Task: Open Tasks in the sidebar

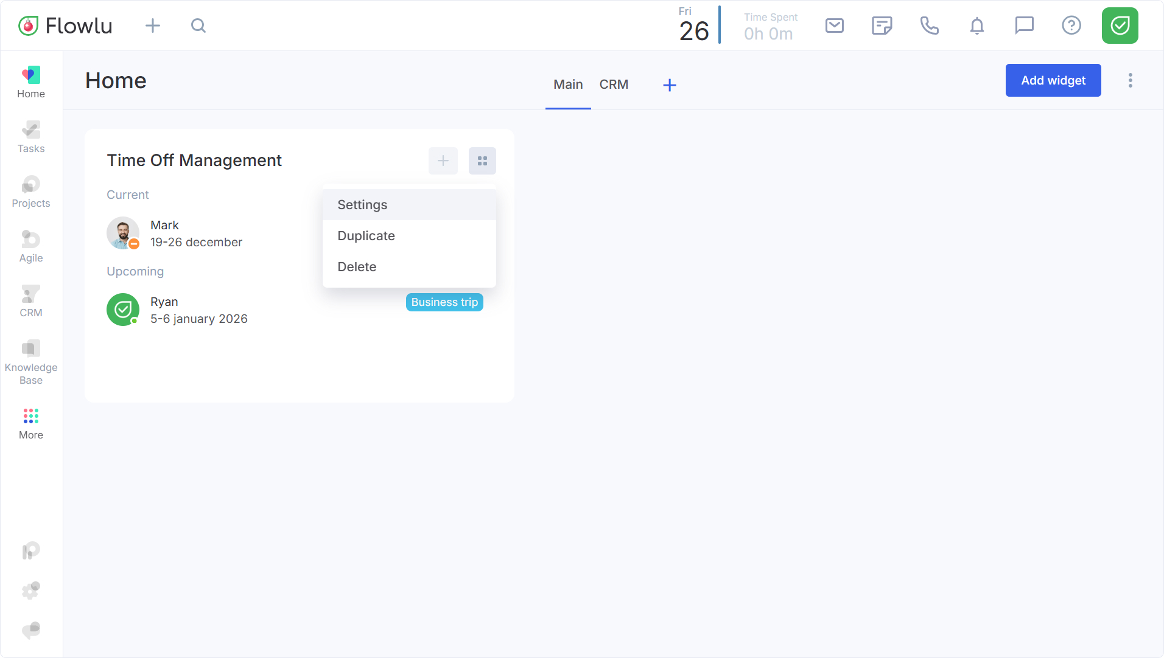Action: coord(31,137)
